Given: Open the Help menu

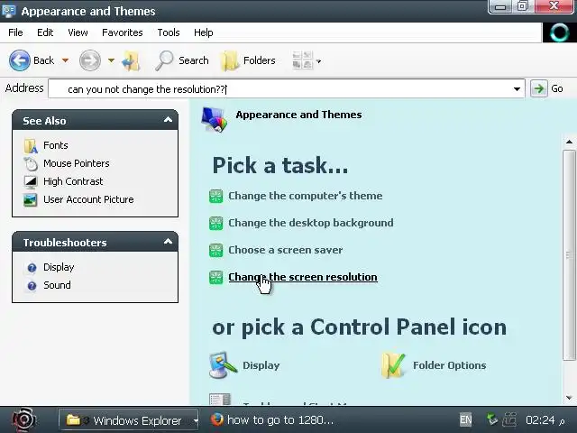Looking at the screenshot, I should pos(204,32).
